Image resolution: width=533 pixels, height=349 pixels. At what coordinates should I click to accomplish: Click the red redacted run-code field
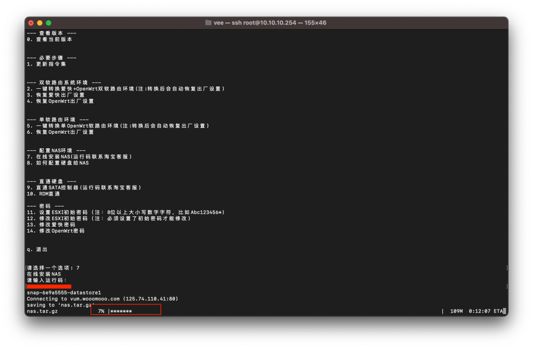pyautogui.click(x=49, y=287)
